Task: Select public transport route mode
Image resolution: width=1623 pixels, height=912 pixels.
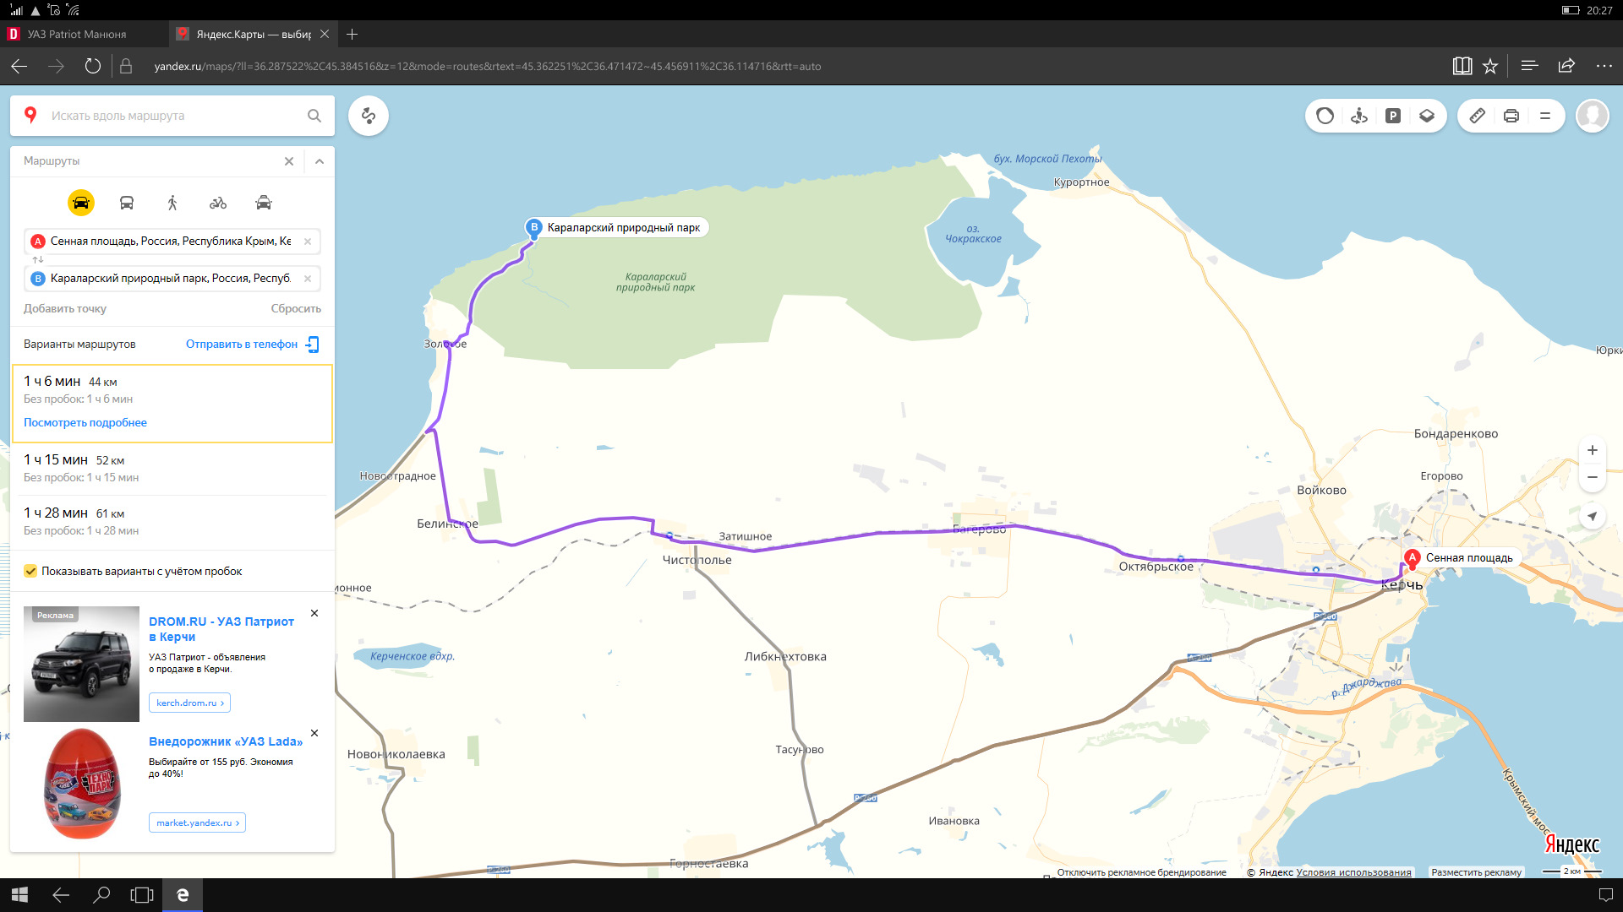Action: pyautogui.click(x=127, y=203)
